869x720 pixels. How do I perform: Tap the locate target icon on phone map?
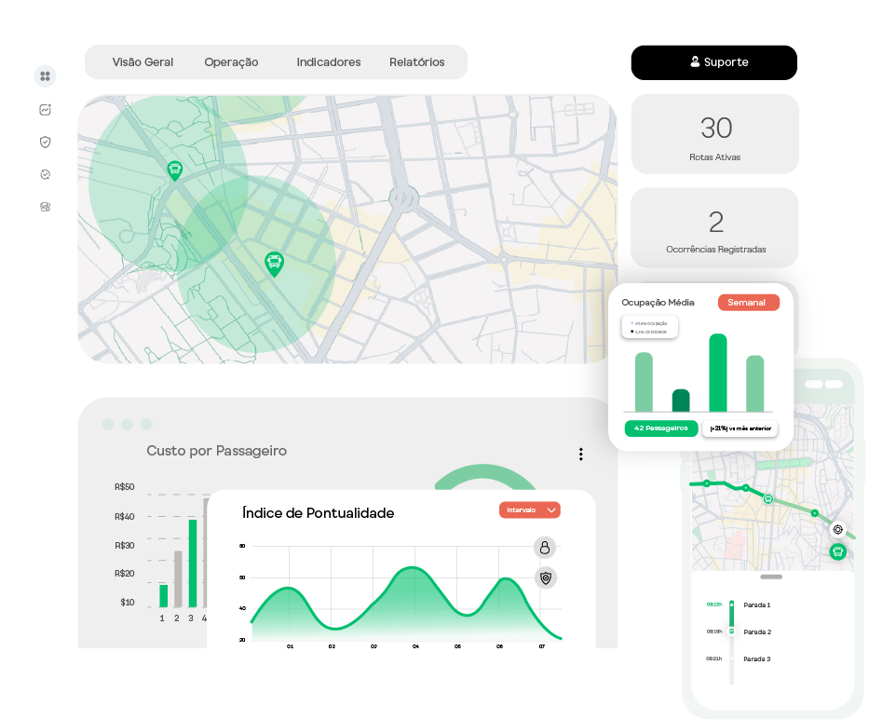(x=838, y=529)
